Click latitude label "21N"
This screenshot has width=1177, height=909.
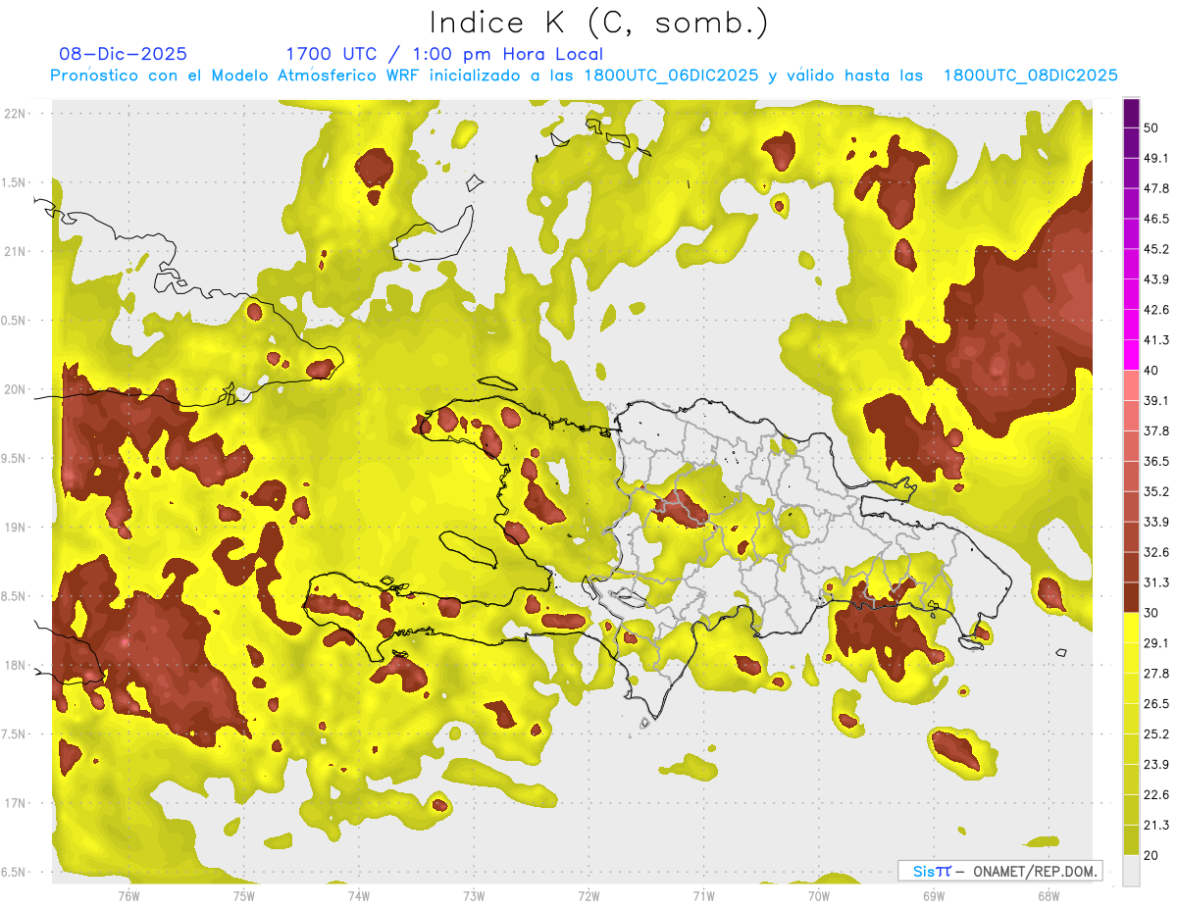(x=16, y=251)
